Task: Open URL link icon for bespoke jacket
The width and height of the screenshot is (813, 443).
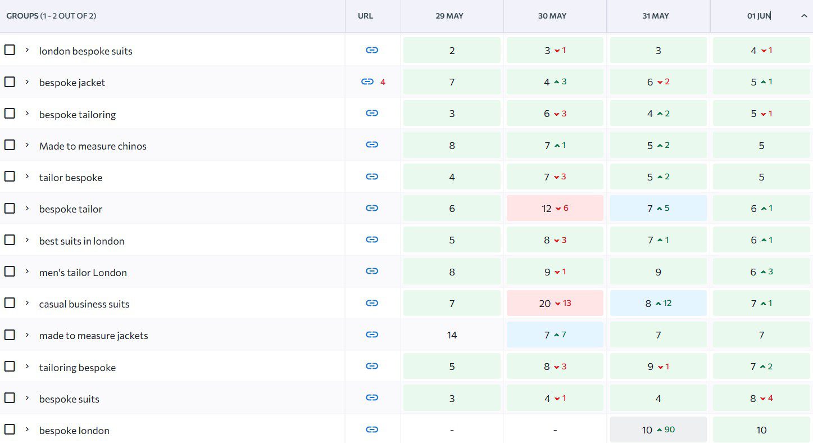Action: point(367,82)
